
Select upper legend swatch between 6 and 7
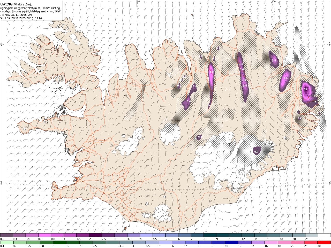tap(184, 235)
